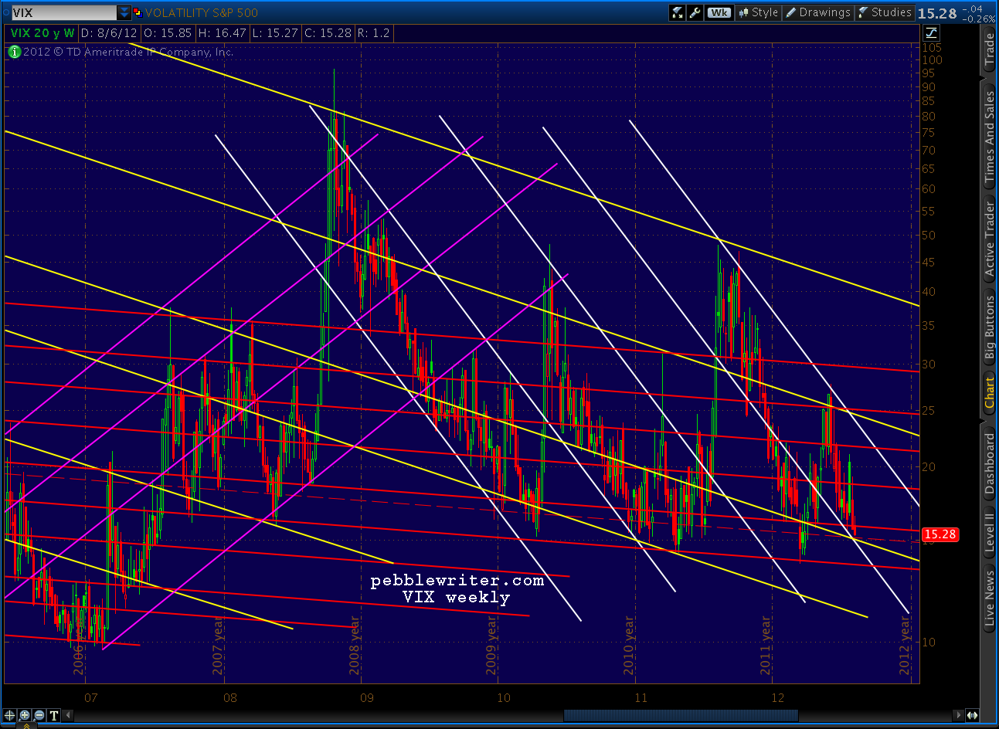The width and height of the screenshot is (999, 729).
Task: Select the text T drawing tool
Action: [54, 715]
